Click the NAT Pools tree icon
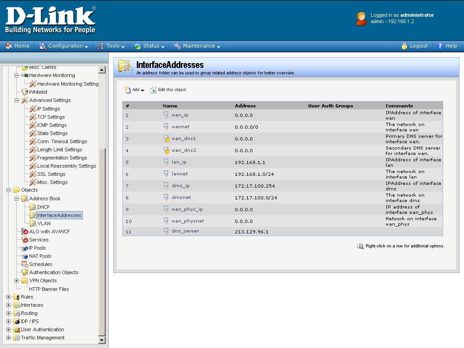464x348 pixels. click(x=25, y=256)
